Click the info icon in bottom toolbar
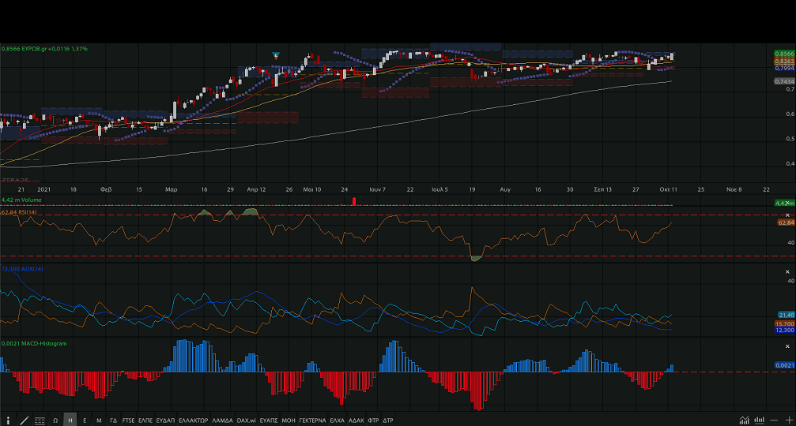Viewport: 796px width, 426px height. 9,420
